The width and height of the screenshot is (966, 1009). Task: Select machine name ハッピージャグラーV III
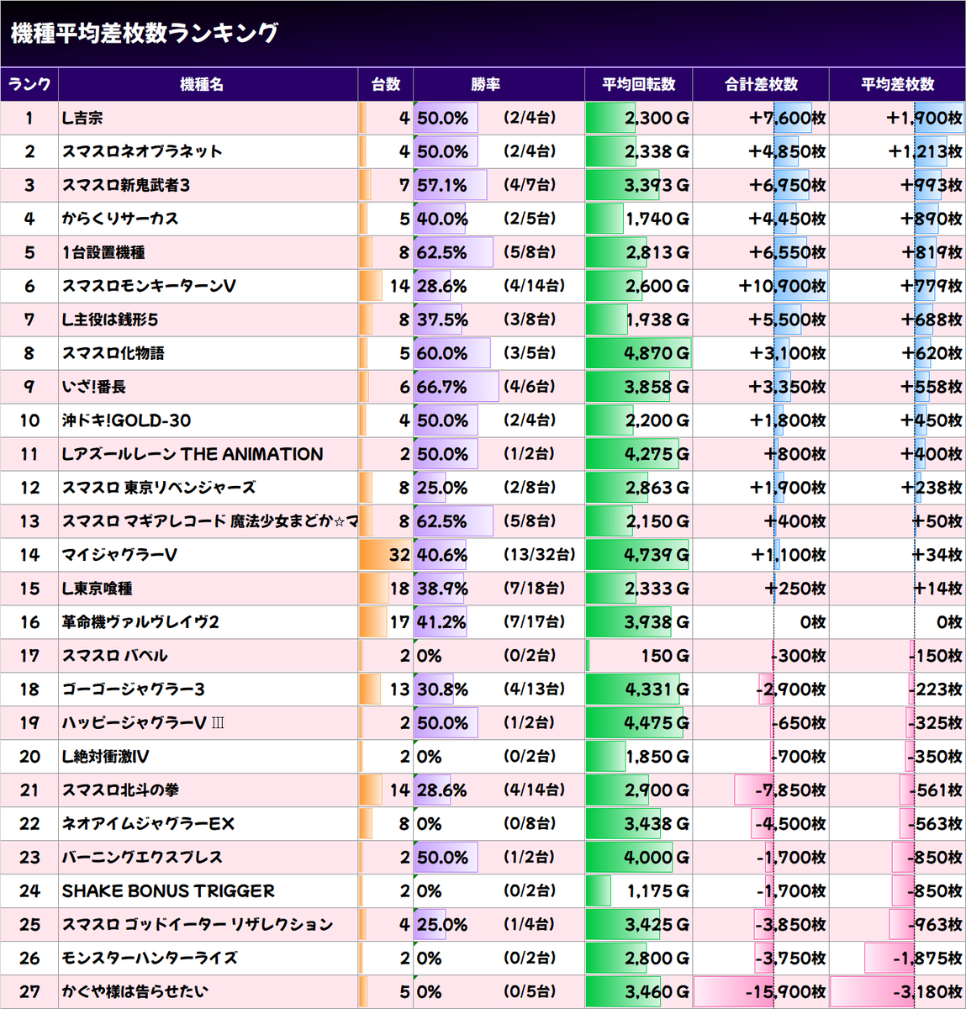point(143,723)
